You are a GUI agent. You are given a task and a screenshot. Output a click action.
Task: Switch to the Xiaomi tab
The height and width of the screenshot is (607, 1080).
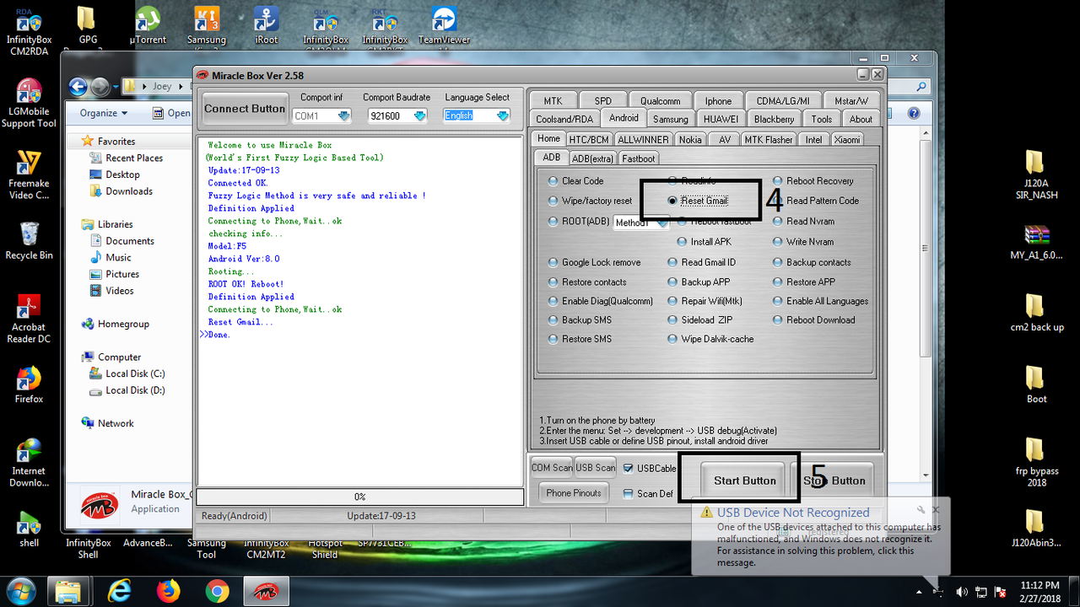(847, 139)
